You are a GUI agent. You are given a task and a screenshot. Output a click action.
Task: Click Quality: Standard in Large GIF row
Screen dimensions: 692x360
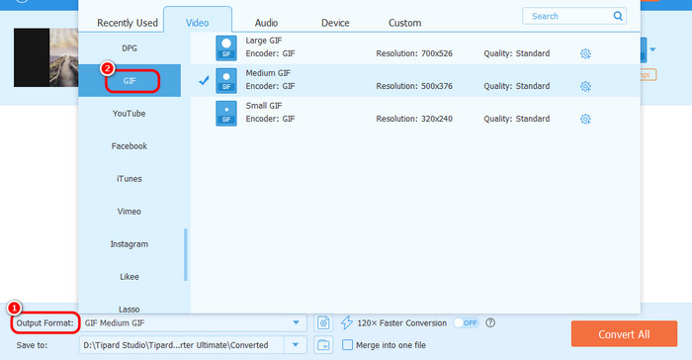point(516,53)
